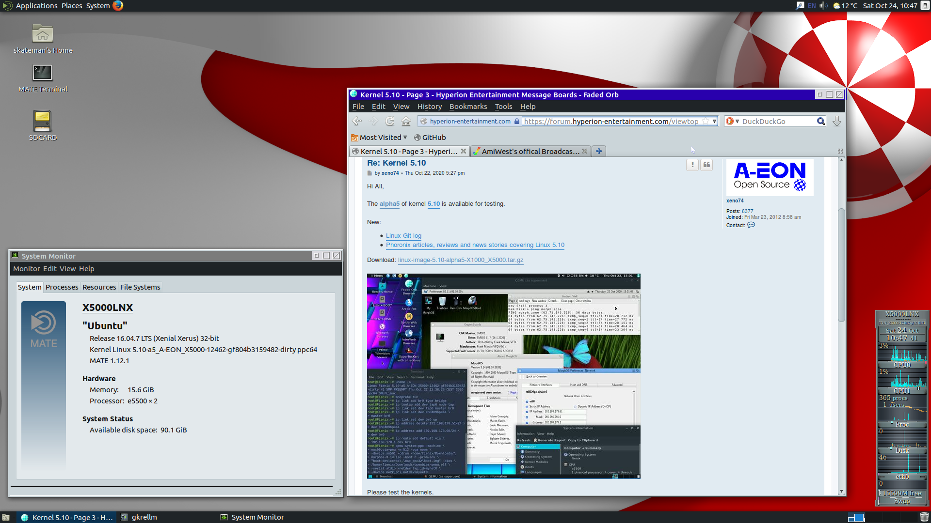The image size is (931, 523).
Task: Click the 6377 posts count link
Action: [747, 211]
